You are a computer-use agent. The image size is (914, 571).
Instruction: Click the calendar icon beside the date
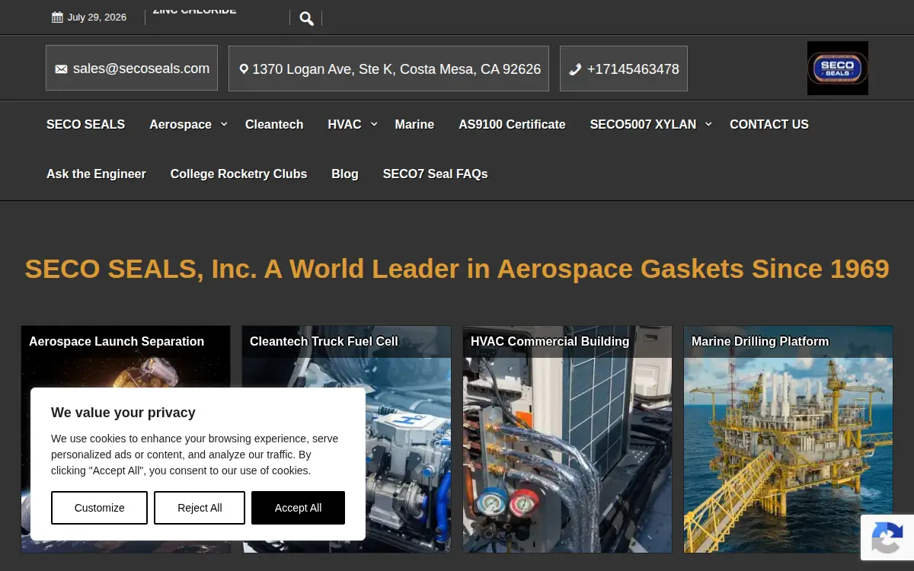(57, 18)
